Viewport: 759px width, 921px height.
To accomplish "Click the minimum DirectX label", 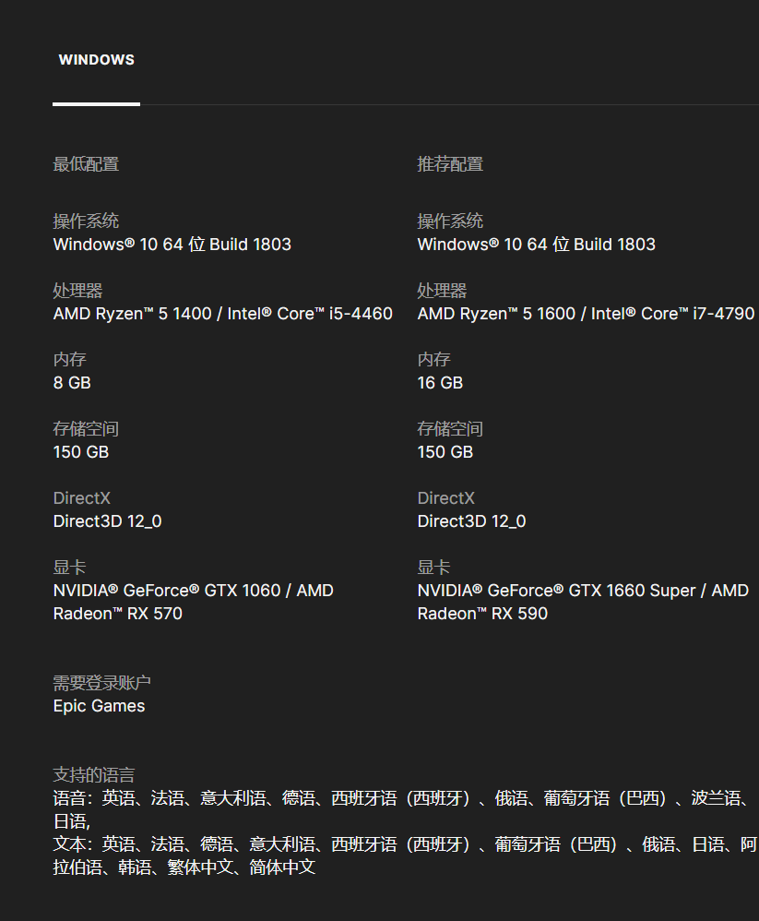I will click(81, 498).
